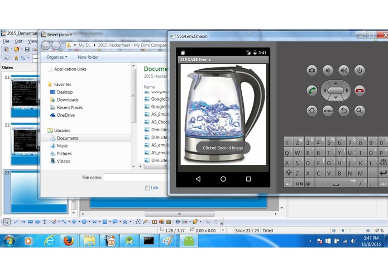Tap Android home circle in navigation bar
Viewport: 388px width, 276px height.
coord(223,179)
